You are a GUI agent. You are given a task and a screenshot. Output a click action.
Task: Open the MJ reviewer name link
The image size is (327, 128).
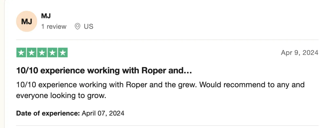pos(46,16)
